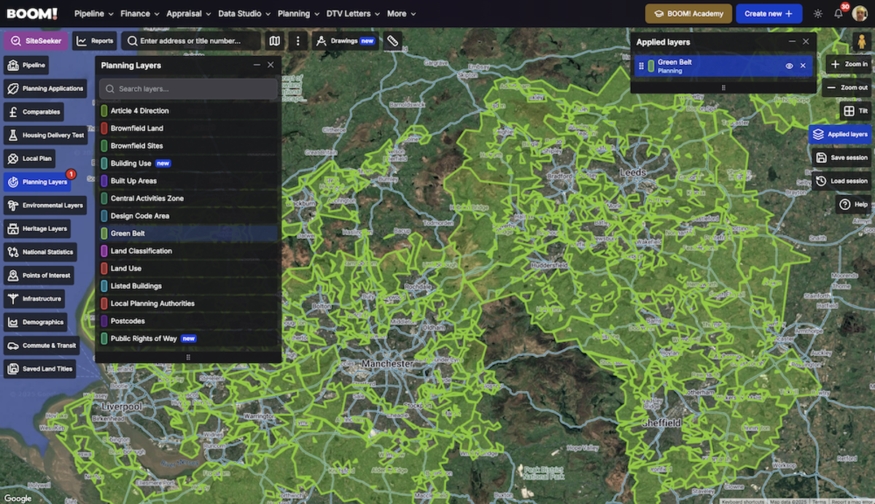Minimize the Planning Layers panel
875x504 pixels.
click(x=257, y=65)
